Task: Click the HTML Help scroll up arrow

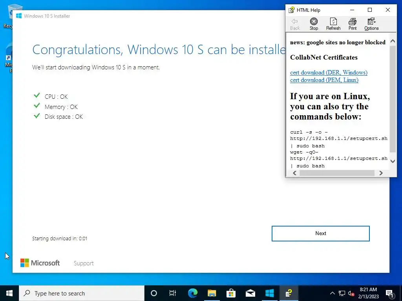Action: click(x=393, y=41)
